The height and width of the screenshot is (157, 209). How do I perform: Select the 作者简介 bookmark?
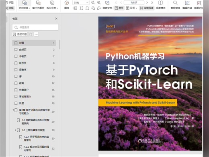[34, 90]
